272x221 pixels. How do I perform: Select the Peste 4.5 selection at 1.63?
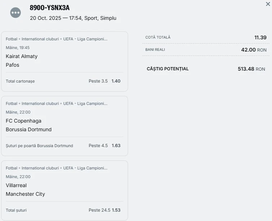click(x=104, y=146)
